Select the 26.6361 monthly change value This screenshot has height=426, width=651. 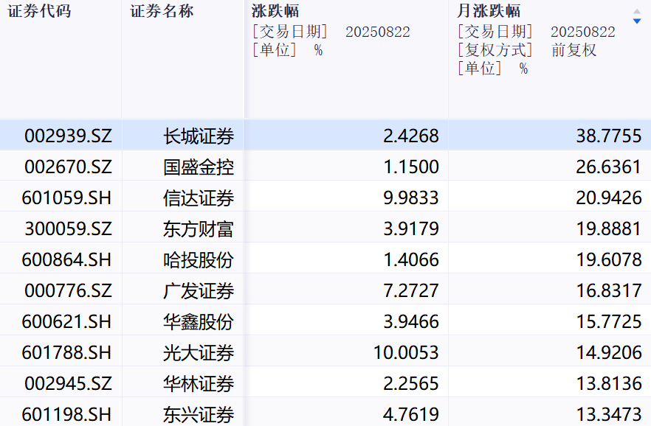point(609,167)
